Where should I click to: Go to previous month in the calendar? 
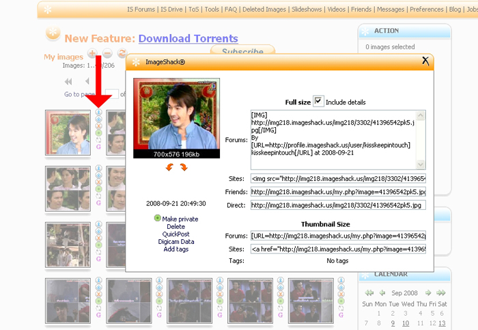pos(382,293)
